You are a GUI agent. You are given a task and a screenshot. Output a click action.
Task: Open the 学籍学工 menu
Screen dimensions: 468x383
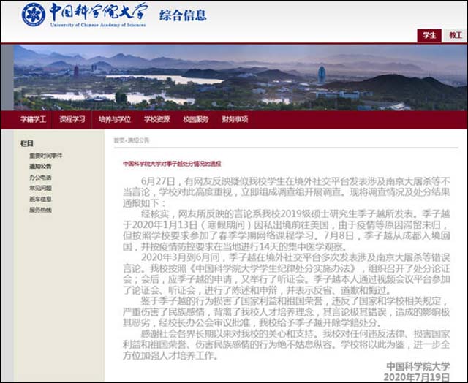33,119
